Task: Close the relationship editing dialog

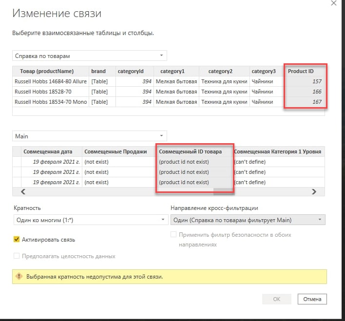Action: click(x=334, y=3)
